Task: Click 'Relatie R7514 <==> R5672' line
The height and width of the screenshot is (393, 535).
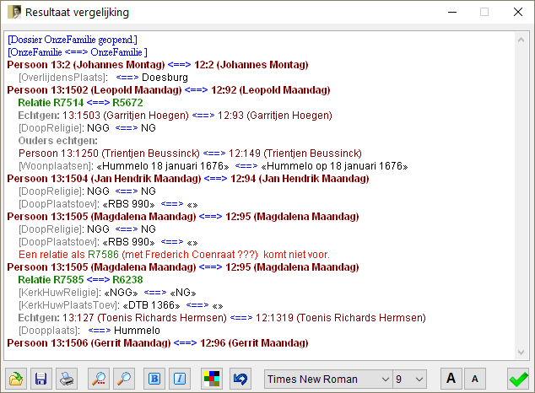Action: coord(80,103)
